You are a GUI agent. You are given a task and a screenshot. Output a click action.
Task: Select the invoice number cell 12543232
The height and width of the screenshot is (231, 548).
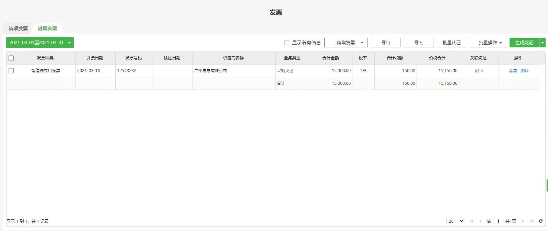pyautogui.click(x=134, y=71)
